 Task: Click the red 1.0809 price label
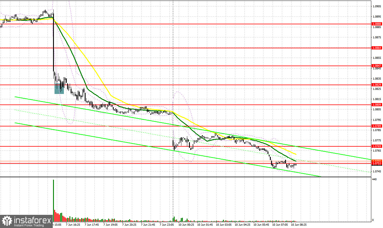(x=376, y=104)
